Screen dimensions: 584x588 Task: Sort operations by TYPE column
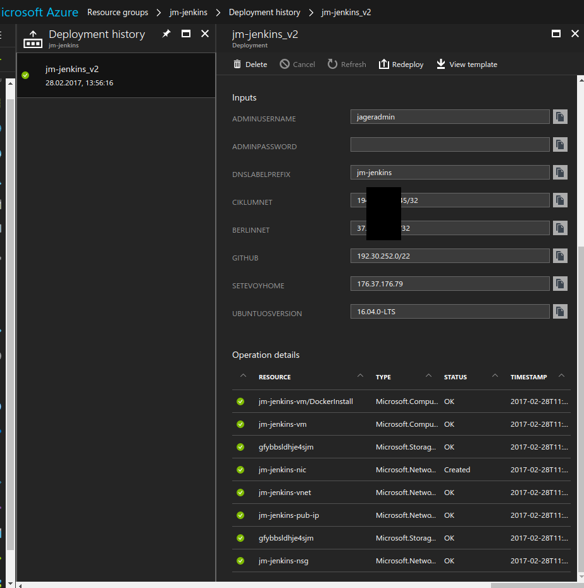(383, 377)
